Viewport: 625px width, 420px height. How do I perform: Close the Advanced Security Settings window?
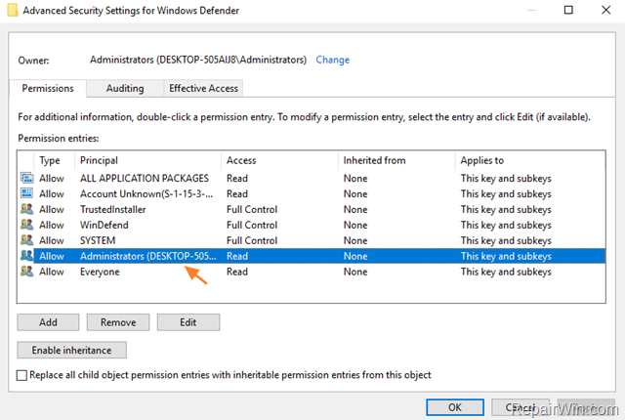[605, 10]
